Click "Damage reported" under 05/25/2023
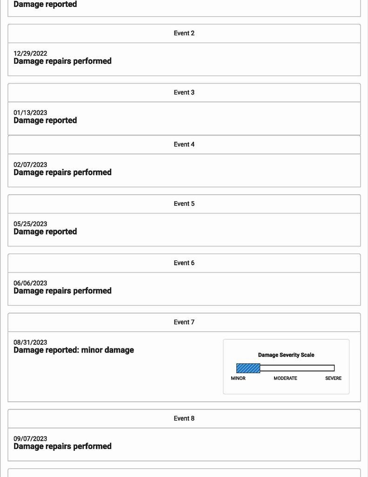This screenshot has width=368, height=477. [x=45, y=232]
